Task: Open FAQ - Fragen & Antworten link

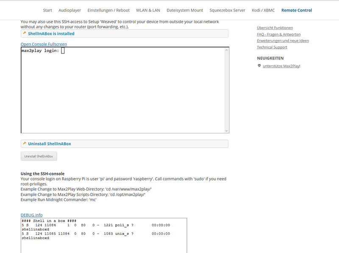Action: (279, 34)
